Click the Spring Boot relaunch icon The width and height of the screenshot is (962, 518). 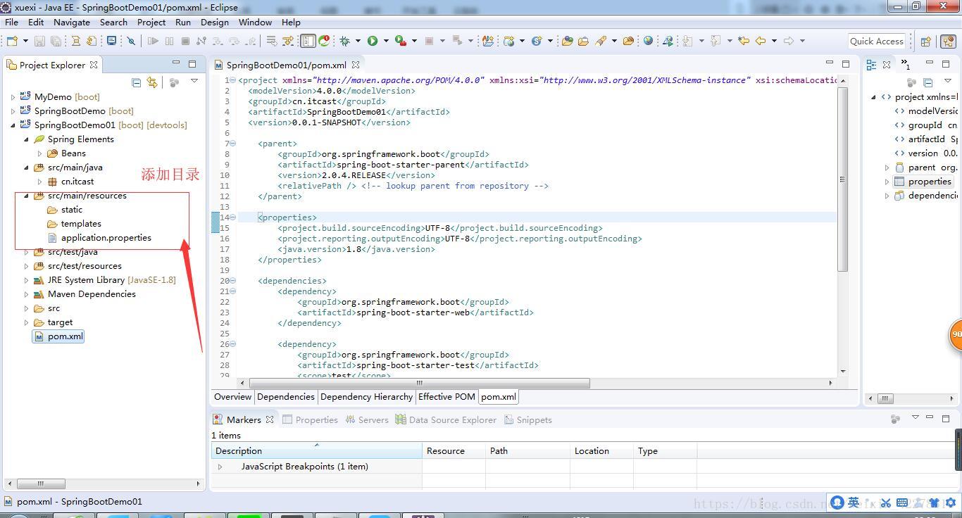tap(324, 41)
